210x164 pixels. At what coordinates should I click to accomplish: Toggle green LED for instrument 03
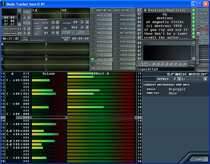194,18
